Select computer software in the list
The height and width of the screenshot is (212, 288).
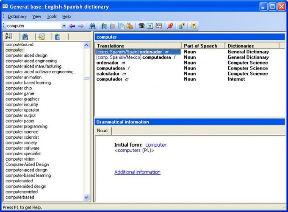pos(22,148)
